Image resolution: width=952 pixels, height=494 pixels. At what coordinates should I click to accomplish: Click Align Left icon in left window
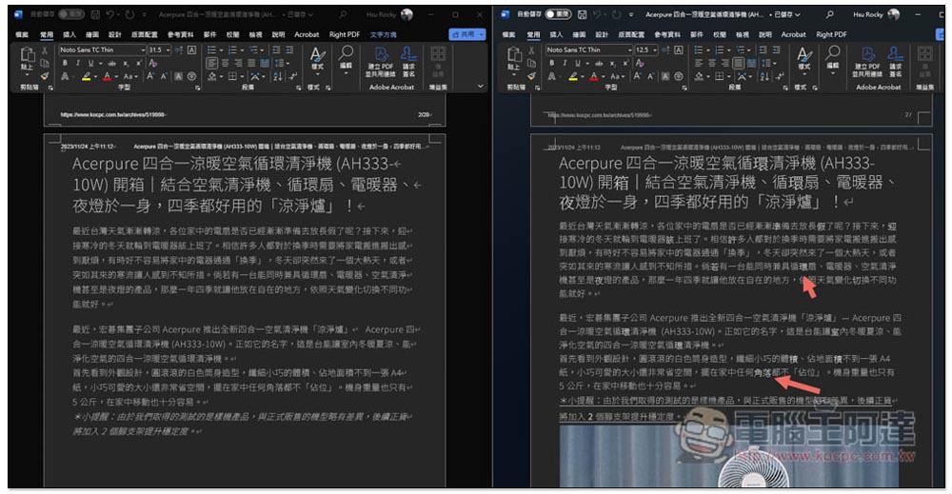point(212,63)
